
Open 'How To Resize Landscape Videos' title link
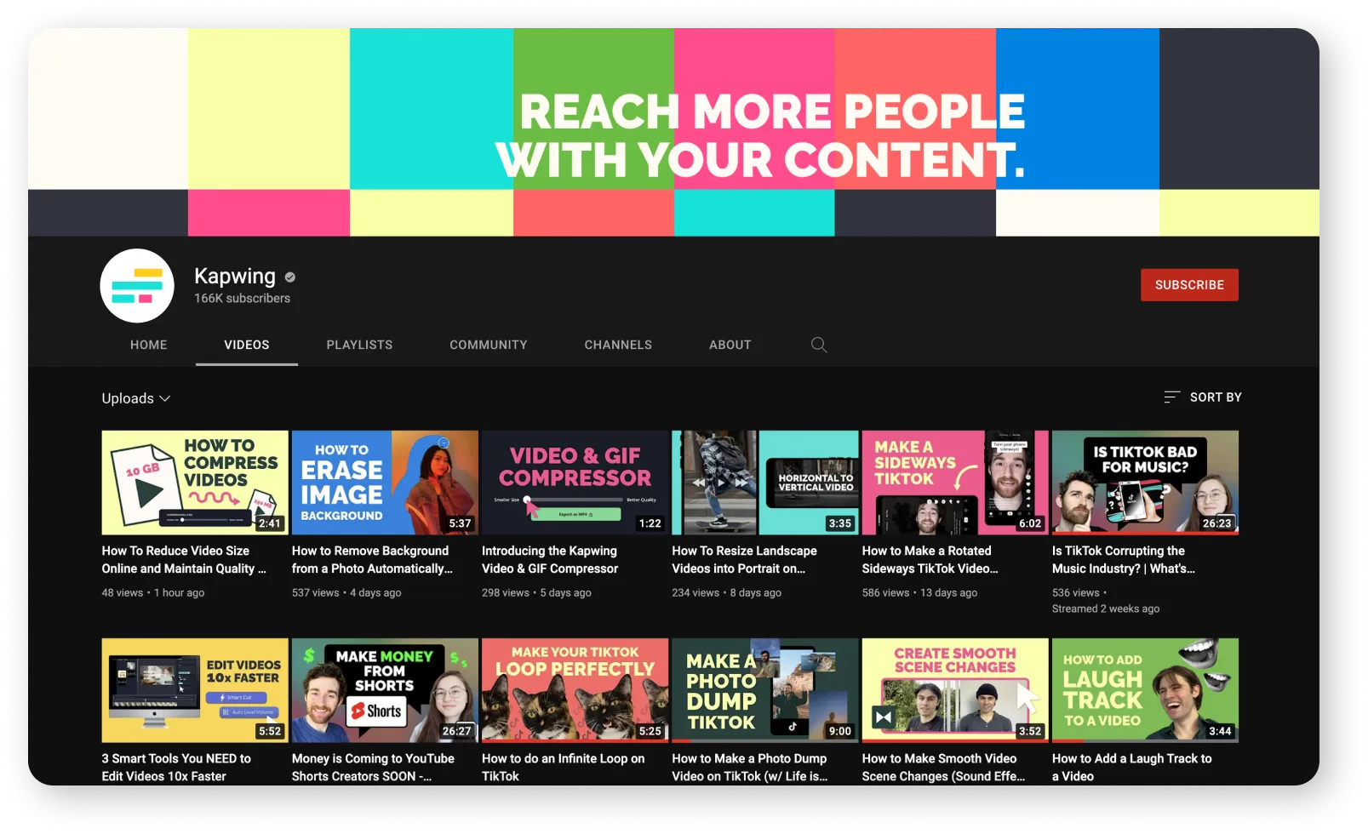tap(745, 560)
